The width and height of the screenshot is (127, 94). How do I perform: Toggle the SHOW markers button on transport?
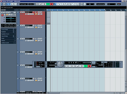106,62
